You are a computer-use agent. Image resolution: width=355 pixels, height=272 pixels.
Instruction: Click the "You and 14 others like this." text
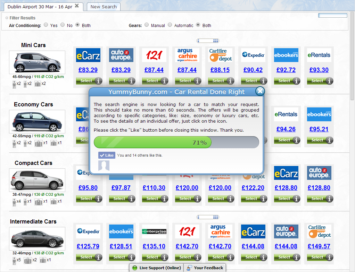(140, 156)
